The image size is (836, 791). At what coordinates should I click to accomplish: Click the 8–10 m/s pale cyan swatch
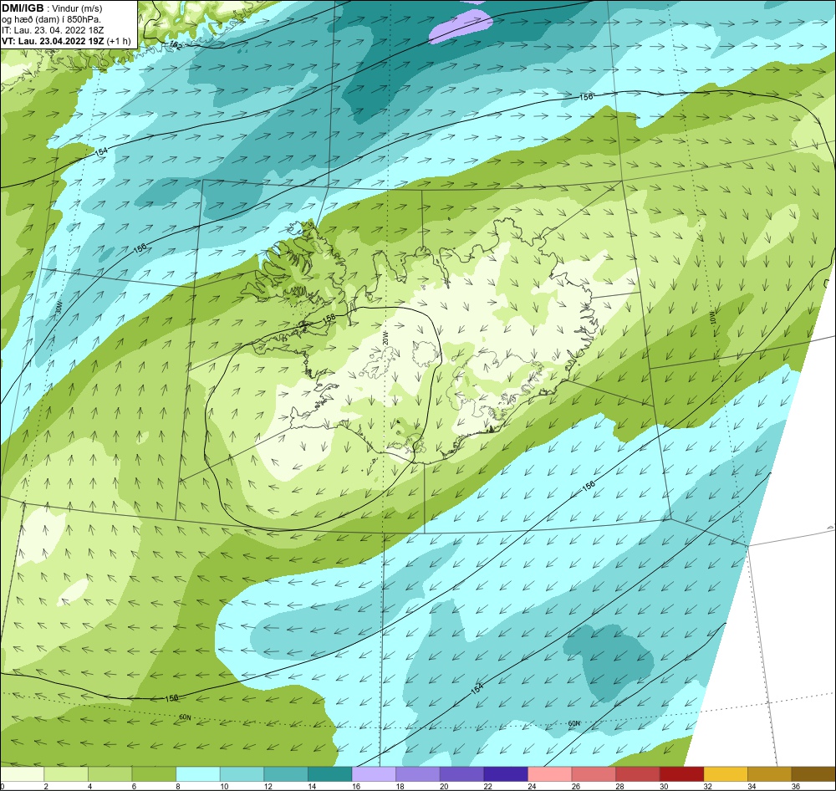[x=198, y=773]
